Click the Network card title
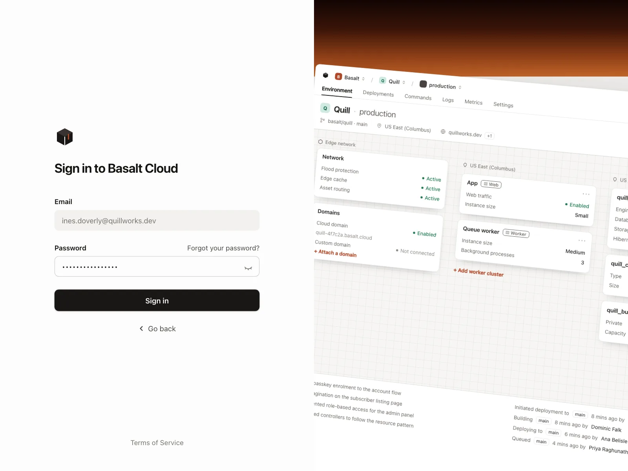The image size is (628, 471). click(x=333, y=157)
